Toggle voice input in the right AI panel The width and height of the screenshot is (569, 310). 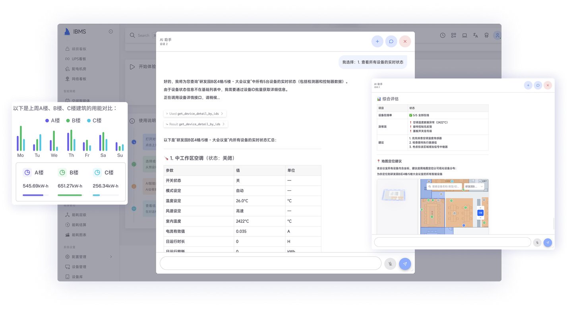coord(537,242)
